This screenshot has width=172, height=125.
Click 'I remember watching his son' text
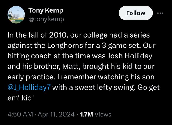pyautogui.click(x=106, y=77)
